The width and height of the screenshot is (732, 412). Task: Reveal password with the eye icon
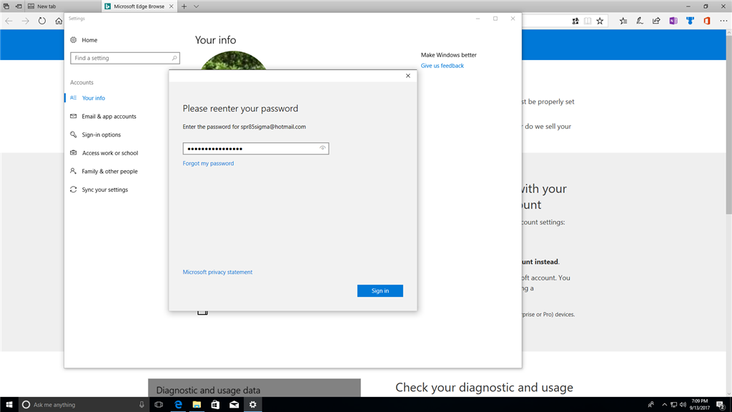[x=322, y=148]
